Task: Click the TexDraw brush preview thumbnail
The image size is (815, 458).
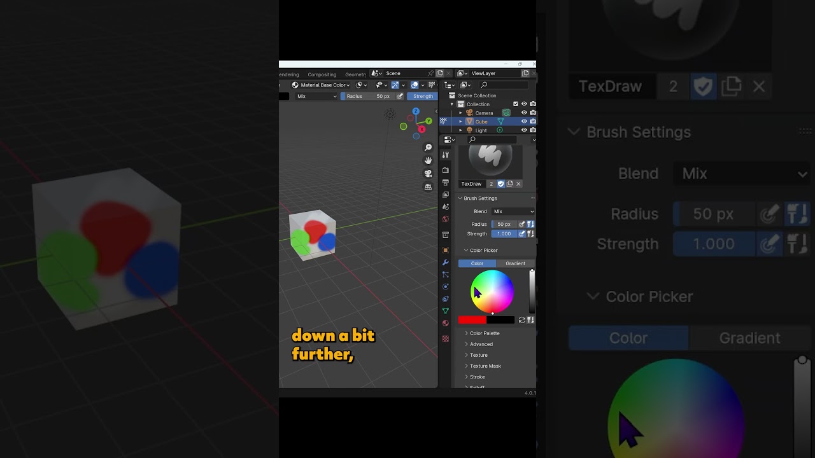Action: tap(490, 161)
